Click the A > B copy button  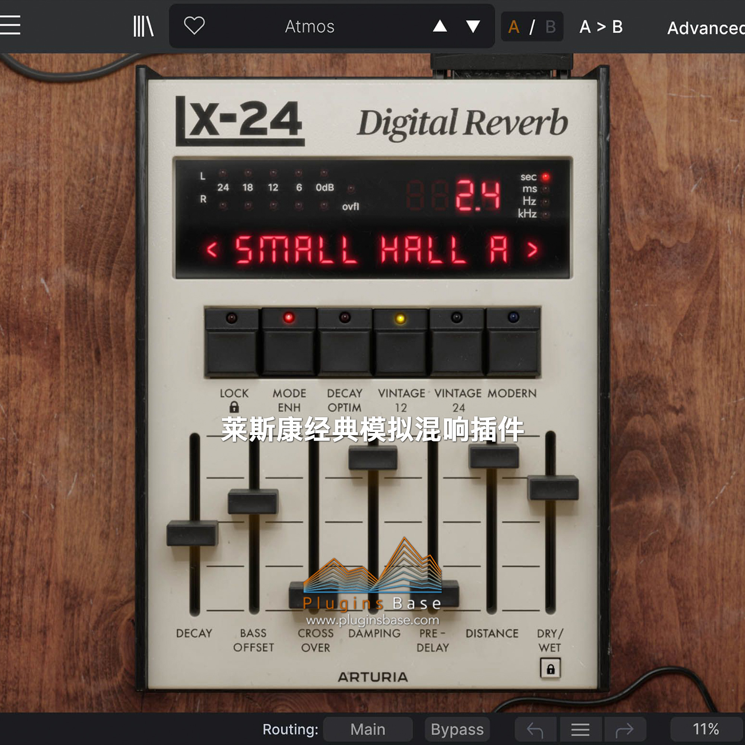click(600, 26)
